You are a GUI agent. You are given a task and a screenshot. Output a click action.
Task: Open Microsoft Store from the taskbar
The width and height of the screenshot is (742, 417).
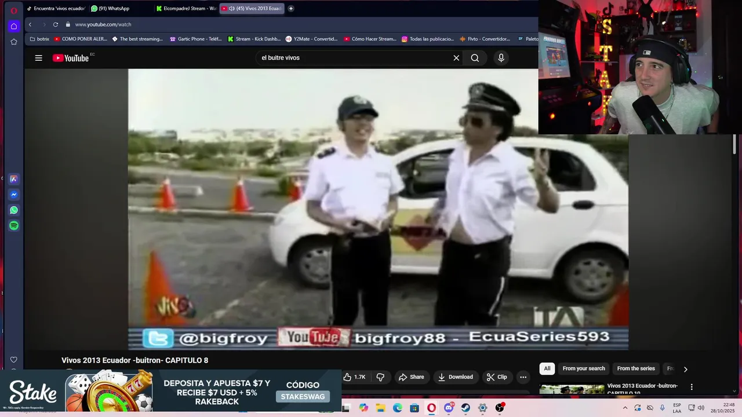point(414,408)
